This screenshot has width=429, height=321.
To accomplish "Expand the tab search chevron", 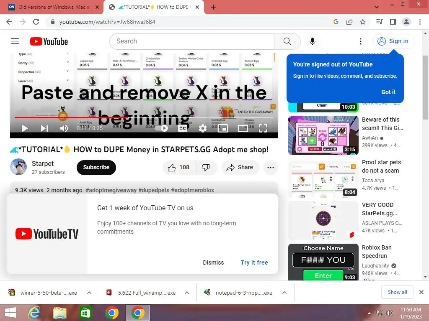I will [377, 7].
